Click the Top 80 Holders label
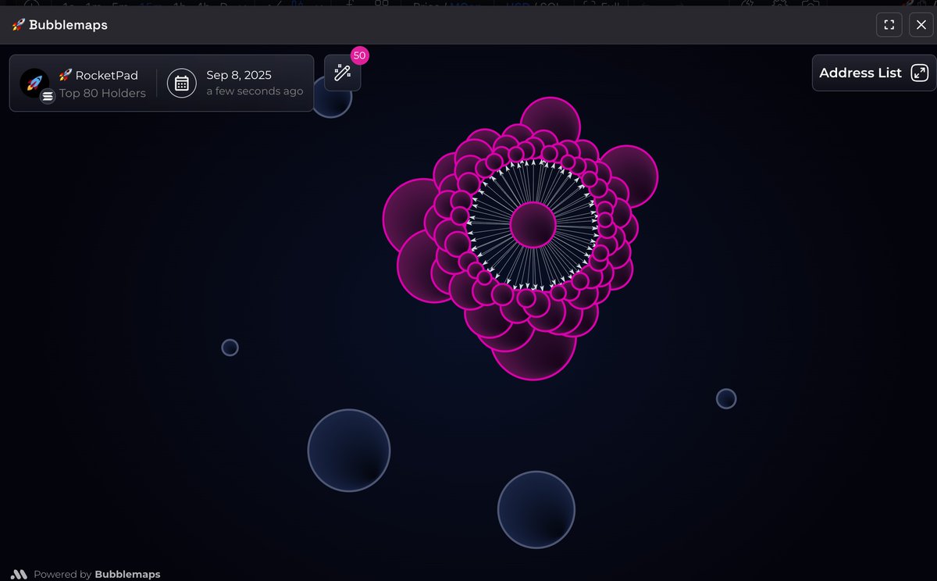 (x=102, y=93)
